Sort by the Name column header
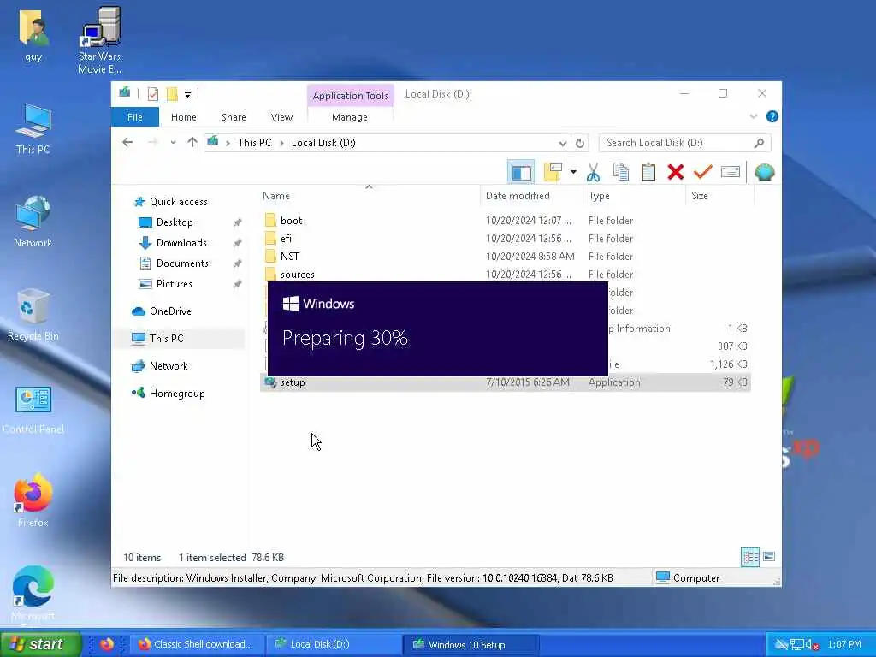This screenshot has height=657, width=876. coord(370,196)
